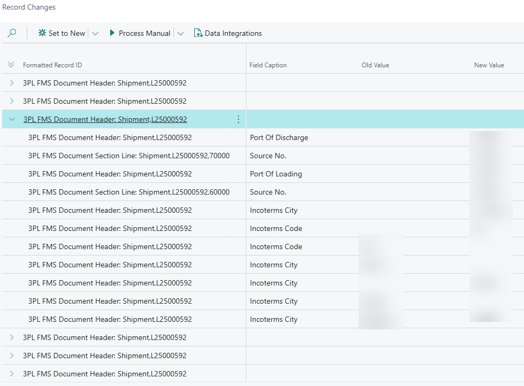Select the Port Of Loading cell
524x386 pixels.
click(276, 174)
